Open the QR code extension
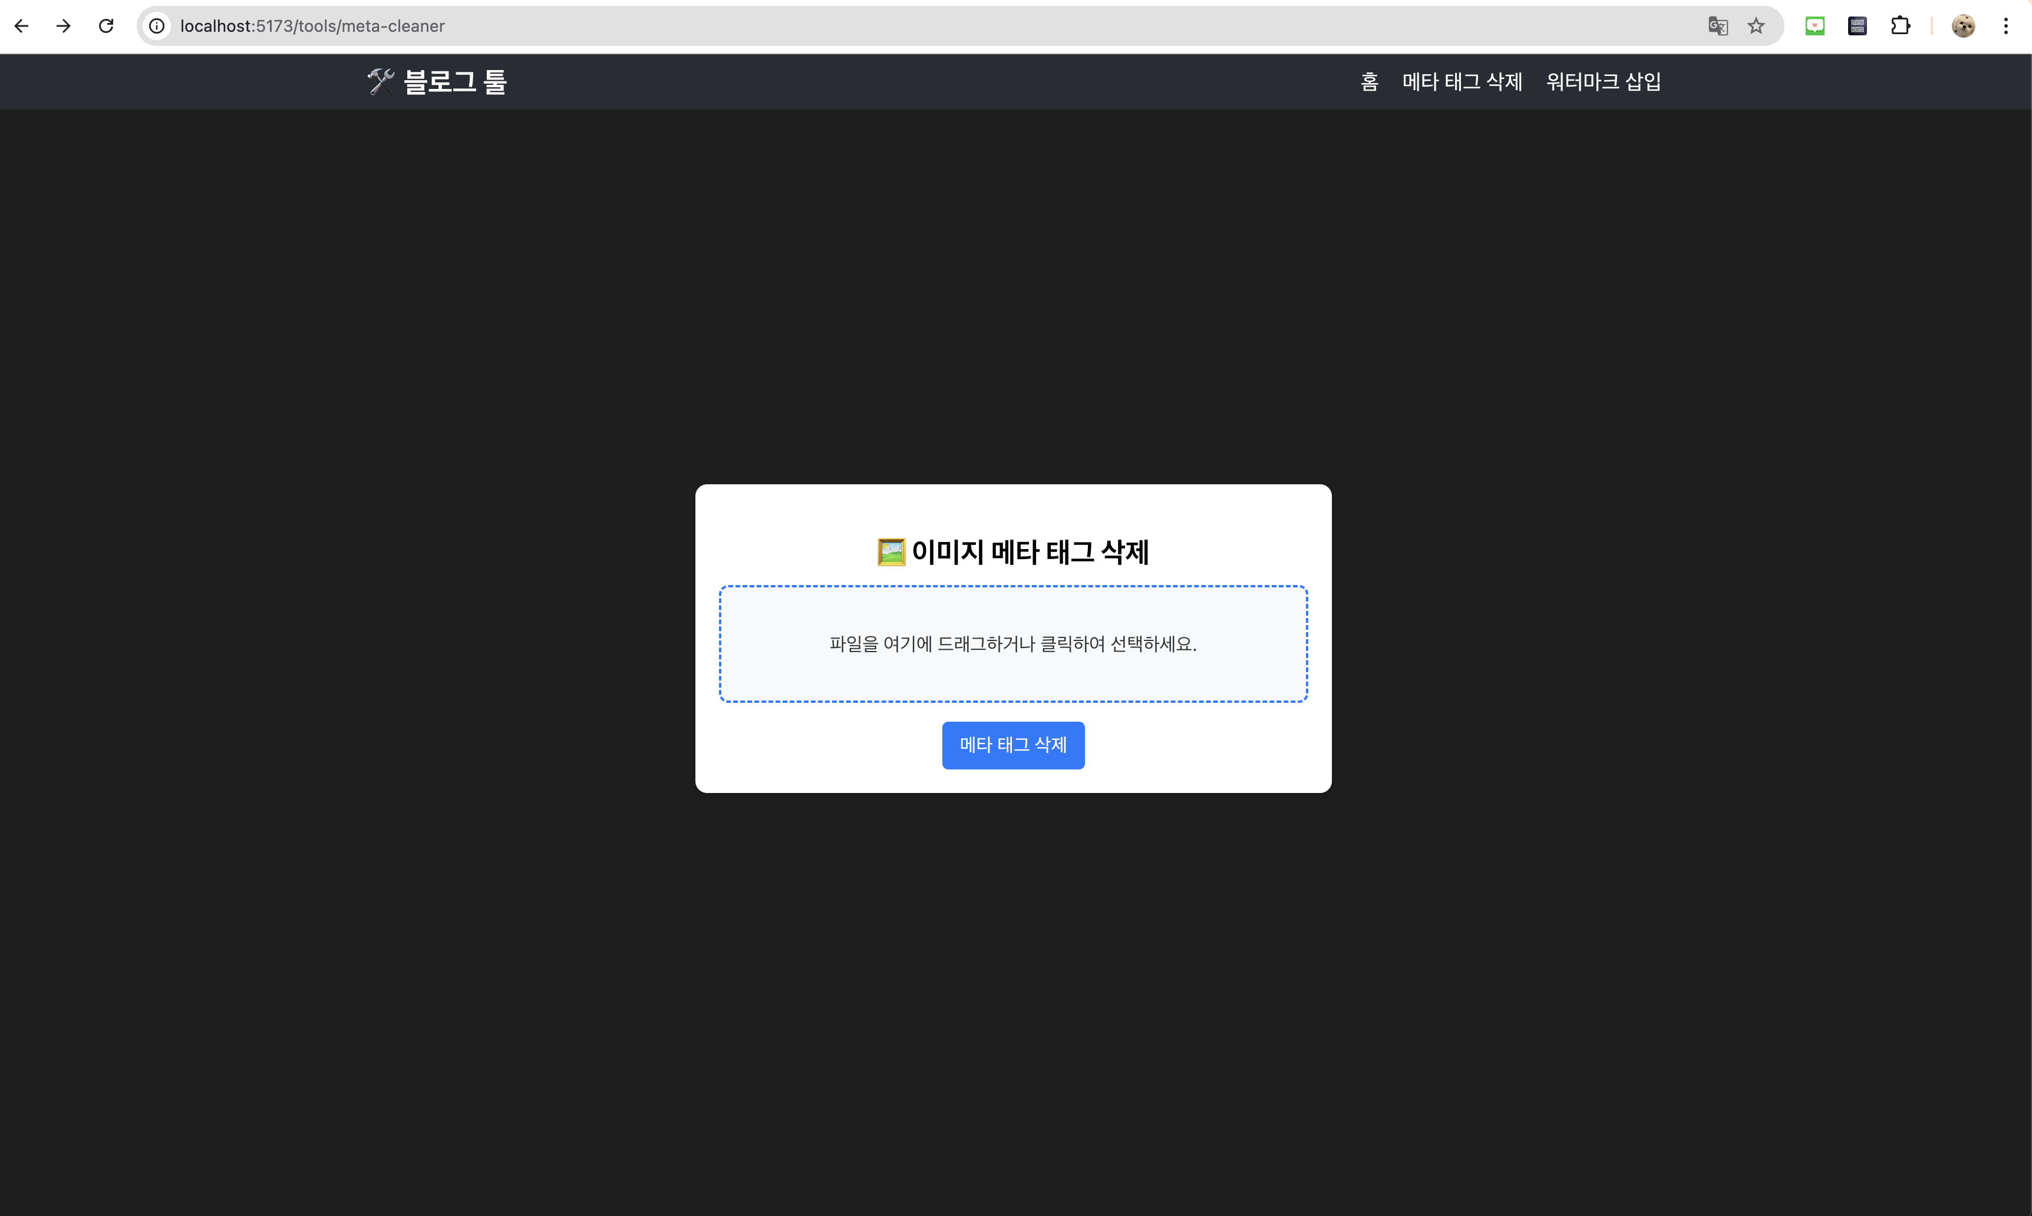2032x1216 pixels. (x=1856, y=25)
